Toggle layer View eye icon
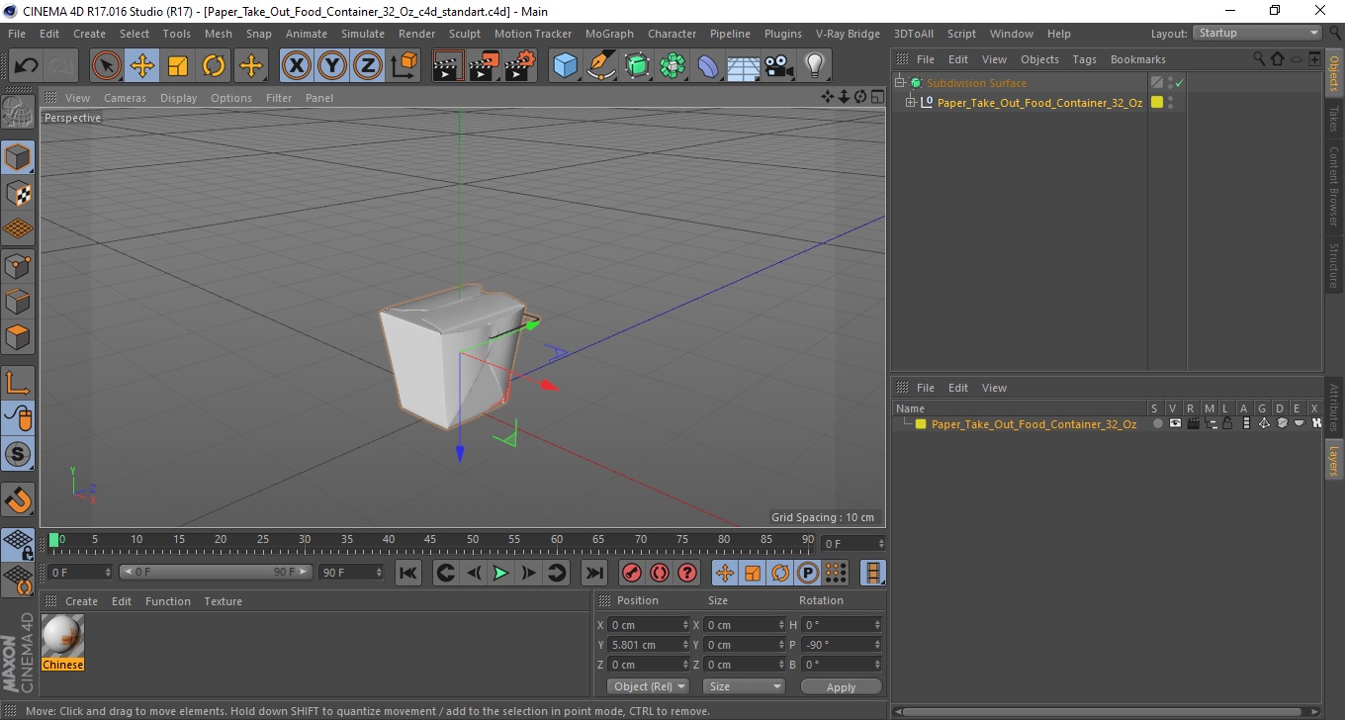This screenshot has width=1345, height=720. coord(1175,423)
